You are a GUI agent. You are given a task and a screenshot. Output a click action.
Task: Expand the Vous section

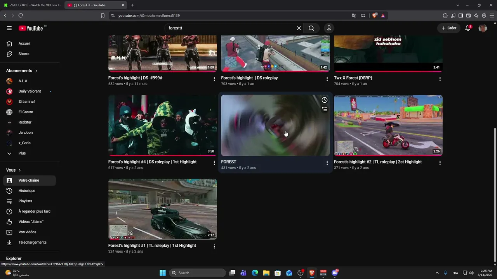pos(14,170)
